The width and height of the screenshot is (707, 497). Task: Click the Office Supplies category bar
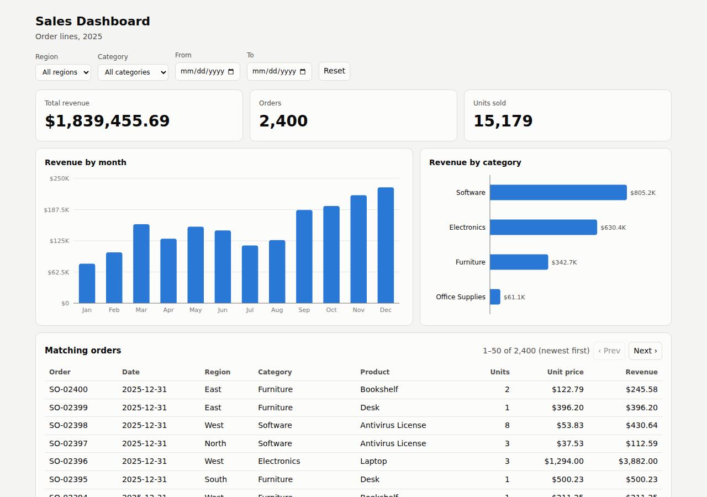(495, 297)
